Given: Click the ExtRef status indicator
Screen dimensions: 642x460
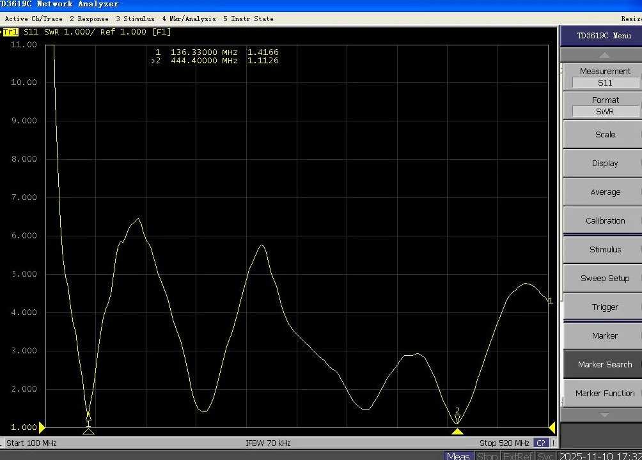Looking at the screenshot, I should [x=518, y=456].
